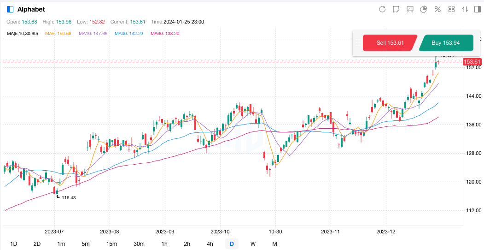This screenshot has height=250, width=484.
Task: Click the Sell 153.61 button
Action: tap(390, 43)
